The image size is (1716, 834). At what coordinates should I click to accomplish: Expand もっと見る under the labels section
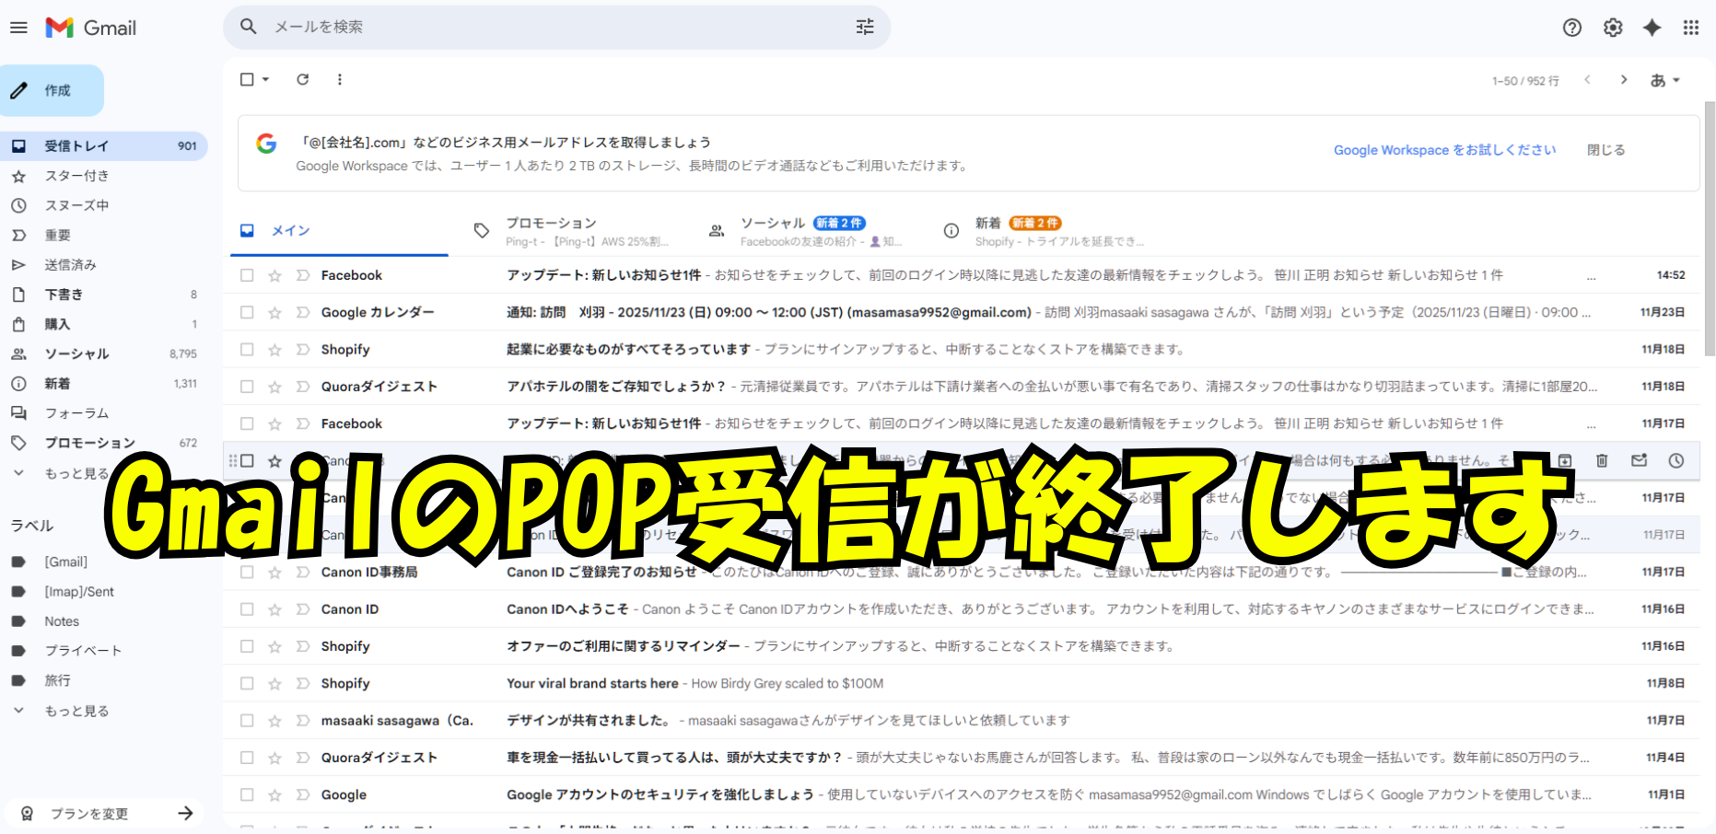point(76,711)
